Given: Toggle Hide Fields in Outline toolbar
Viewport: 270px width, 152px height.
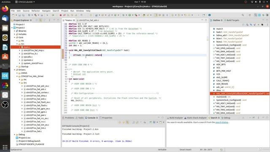Looking at the screenshot, I should [x=251, y=25].
